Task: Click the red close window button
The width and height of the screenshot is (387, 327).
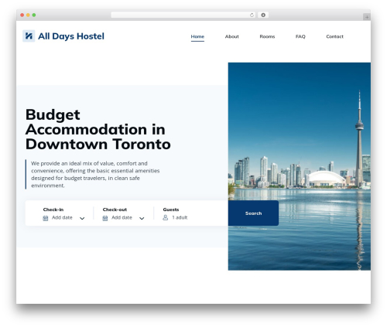Action: 22,15
